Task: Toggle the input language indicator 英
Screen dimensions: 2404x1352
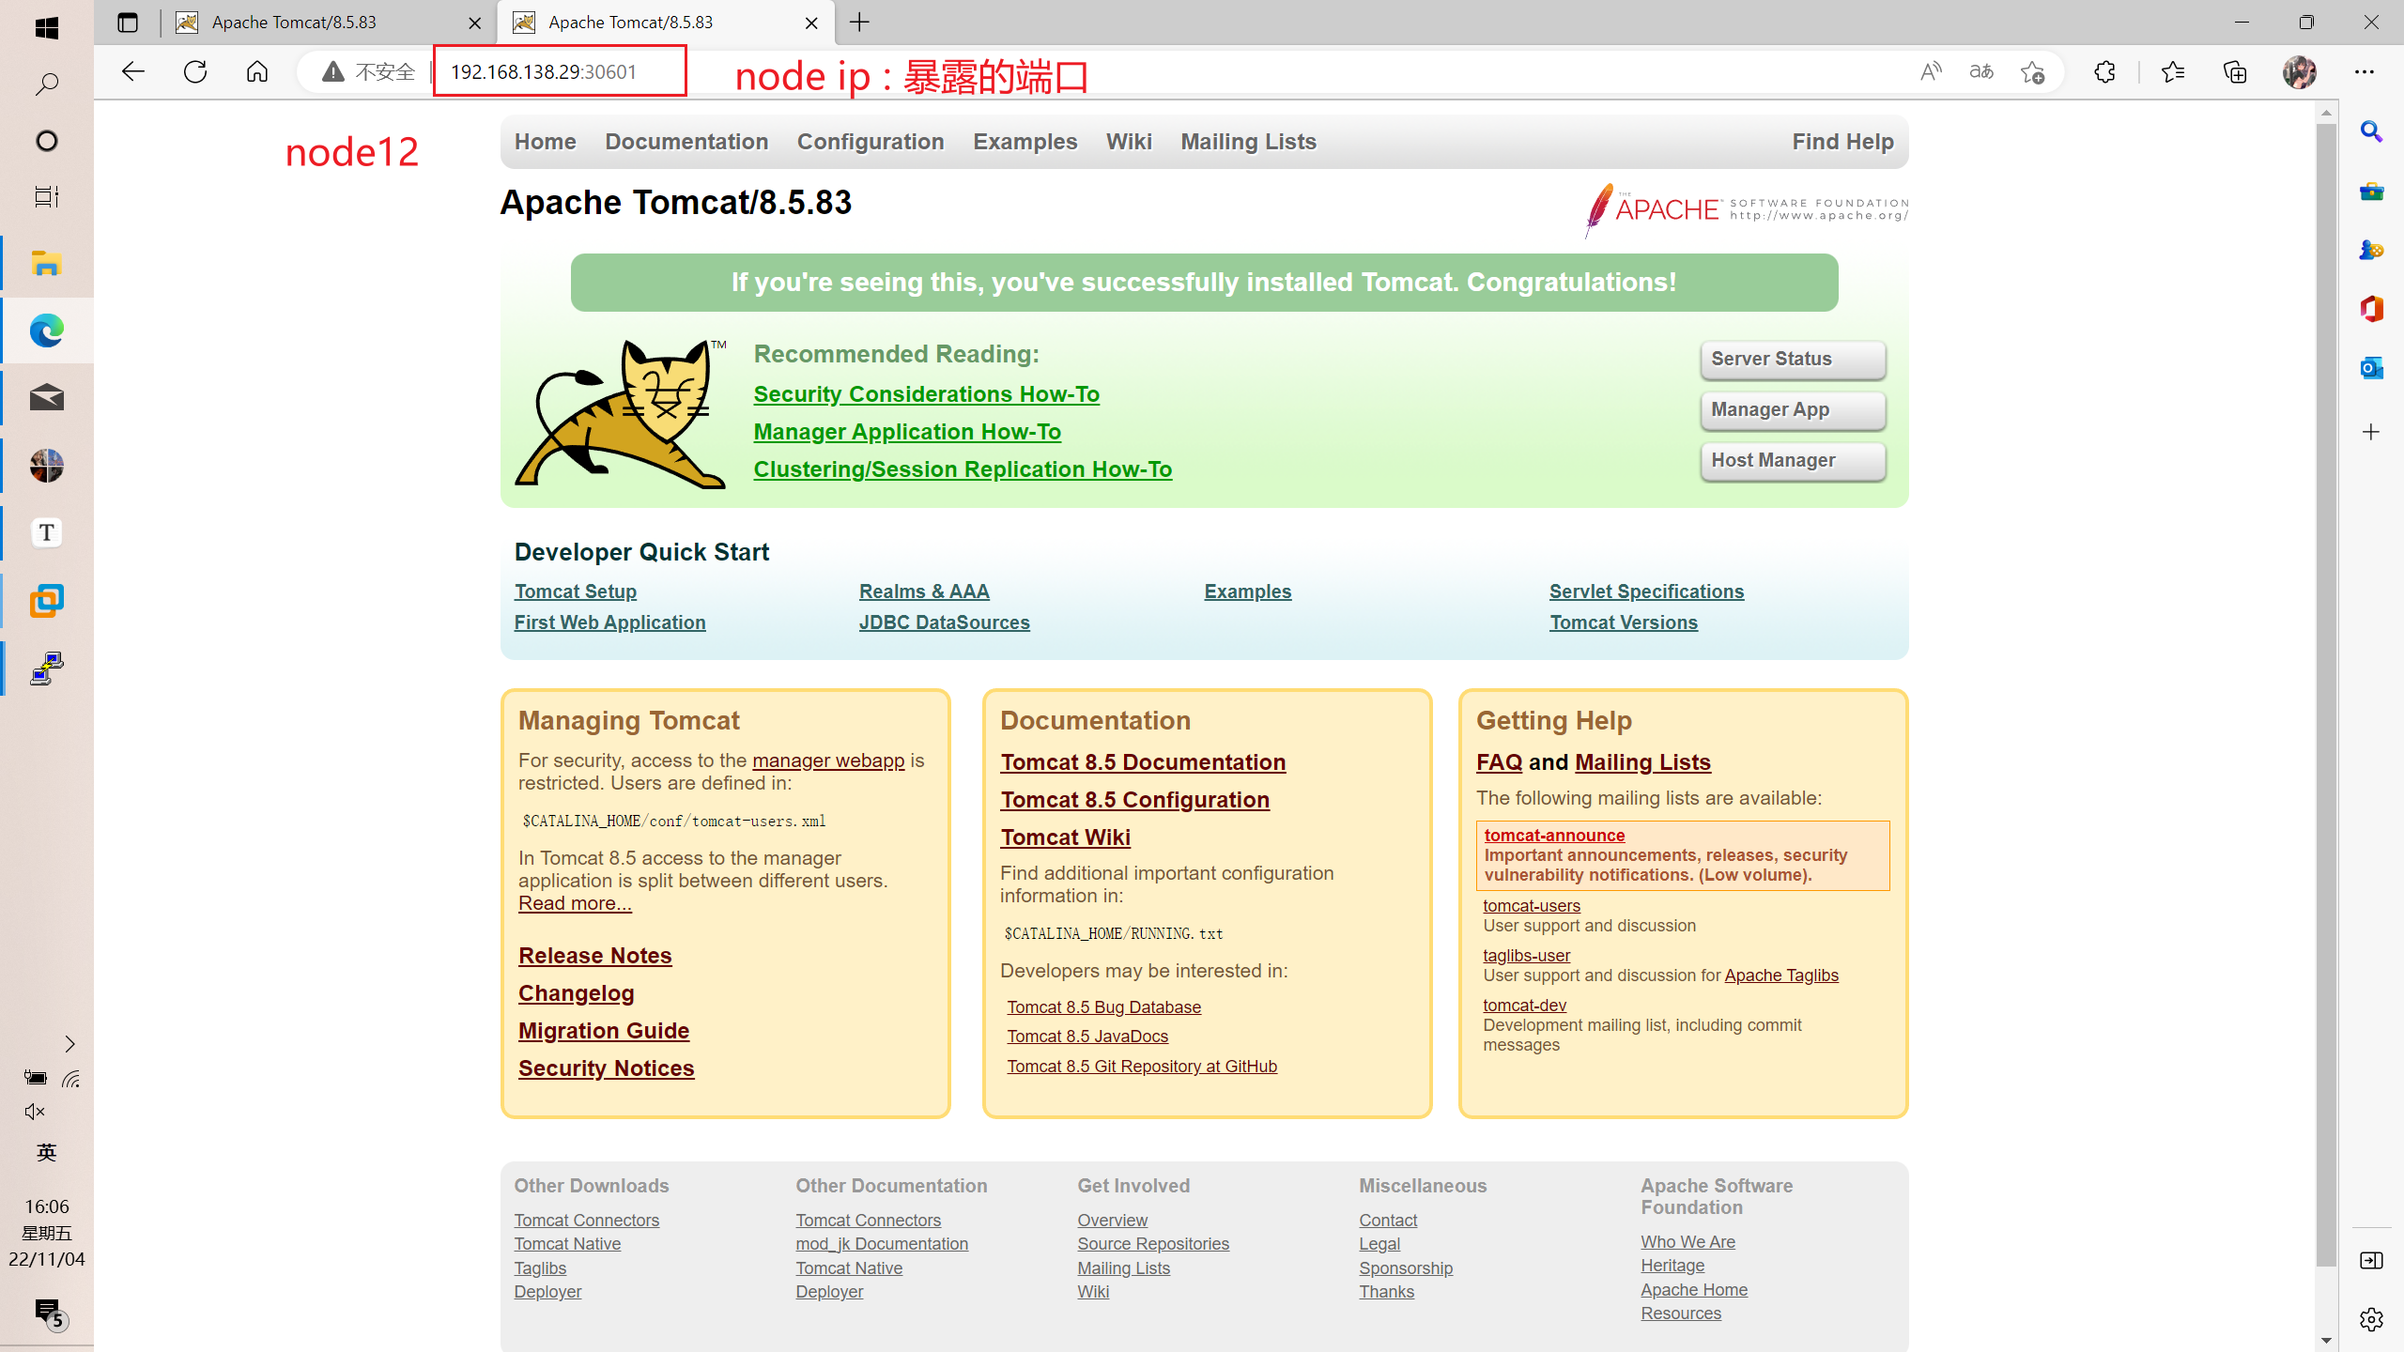Action: (46, 1153)
